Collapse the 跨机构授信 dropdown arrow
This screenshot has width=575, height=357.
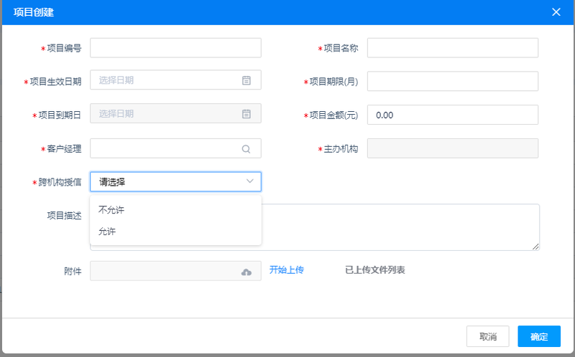click(x=249, y=181)
